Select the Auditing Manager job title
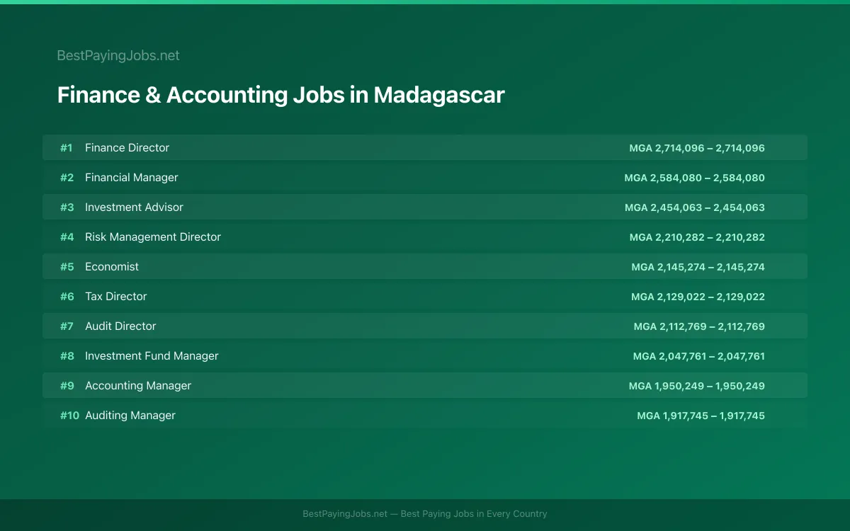850x531 pixels. point(130,416)
